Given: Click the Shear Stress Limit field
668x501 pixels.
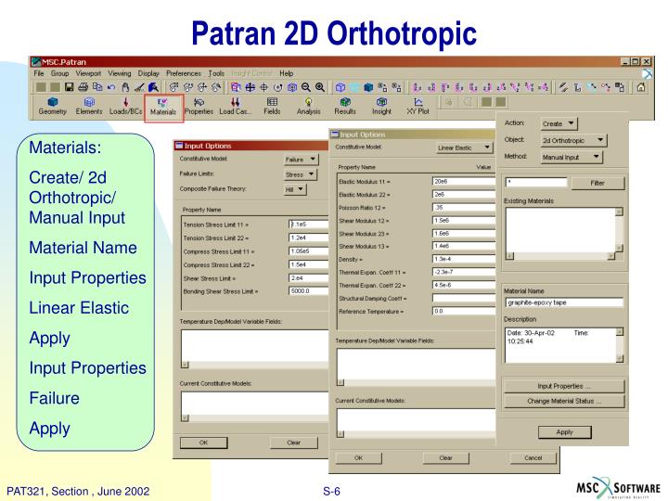Looking at the screenshot, I should [308, 277].
